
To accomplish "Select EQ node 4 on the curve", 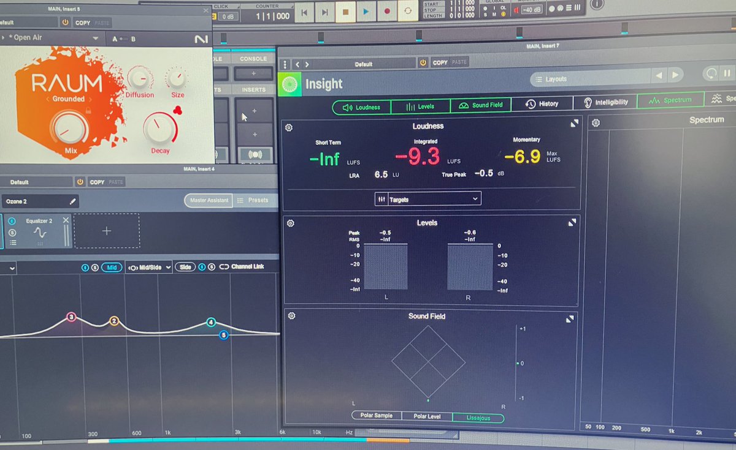I will (x=211, y=322).
